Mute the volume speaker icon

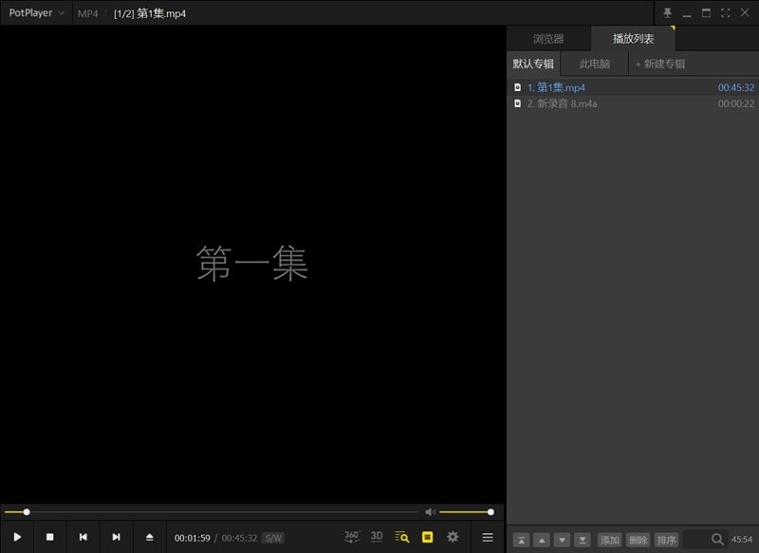[432, 510]
